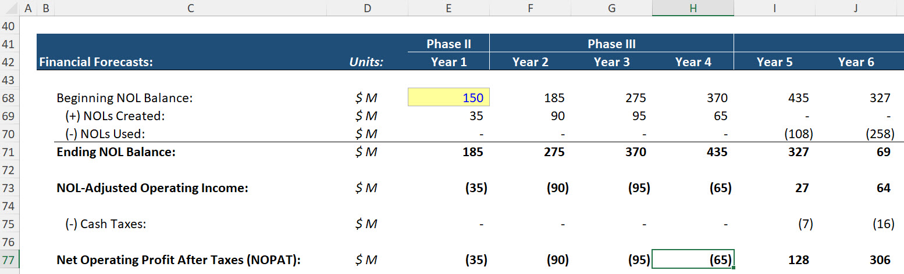Select row header 77
Viewport: 904px width, 274px height.
click(10, 260)
